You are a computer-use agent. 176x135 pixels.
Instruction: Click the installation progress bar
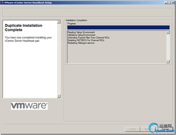click(x=118, y=27)
